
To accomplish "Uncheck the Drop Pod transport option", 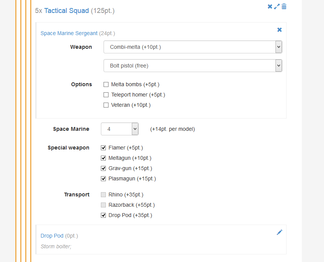I will coord(103,215).
